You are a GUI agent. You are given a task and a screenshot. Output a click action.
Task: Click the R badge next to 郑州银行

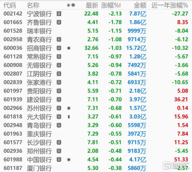59,151
